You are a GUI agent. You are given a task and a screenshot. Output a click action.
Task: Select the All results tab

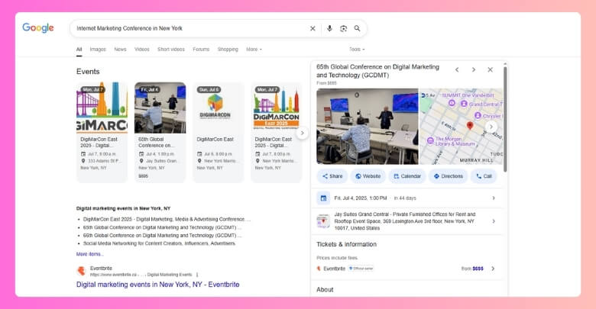(79, 50)
